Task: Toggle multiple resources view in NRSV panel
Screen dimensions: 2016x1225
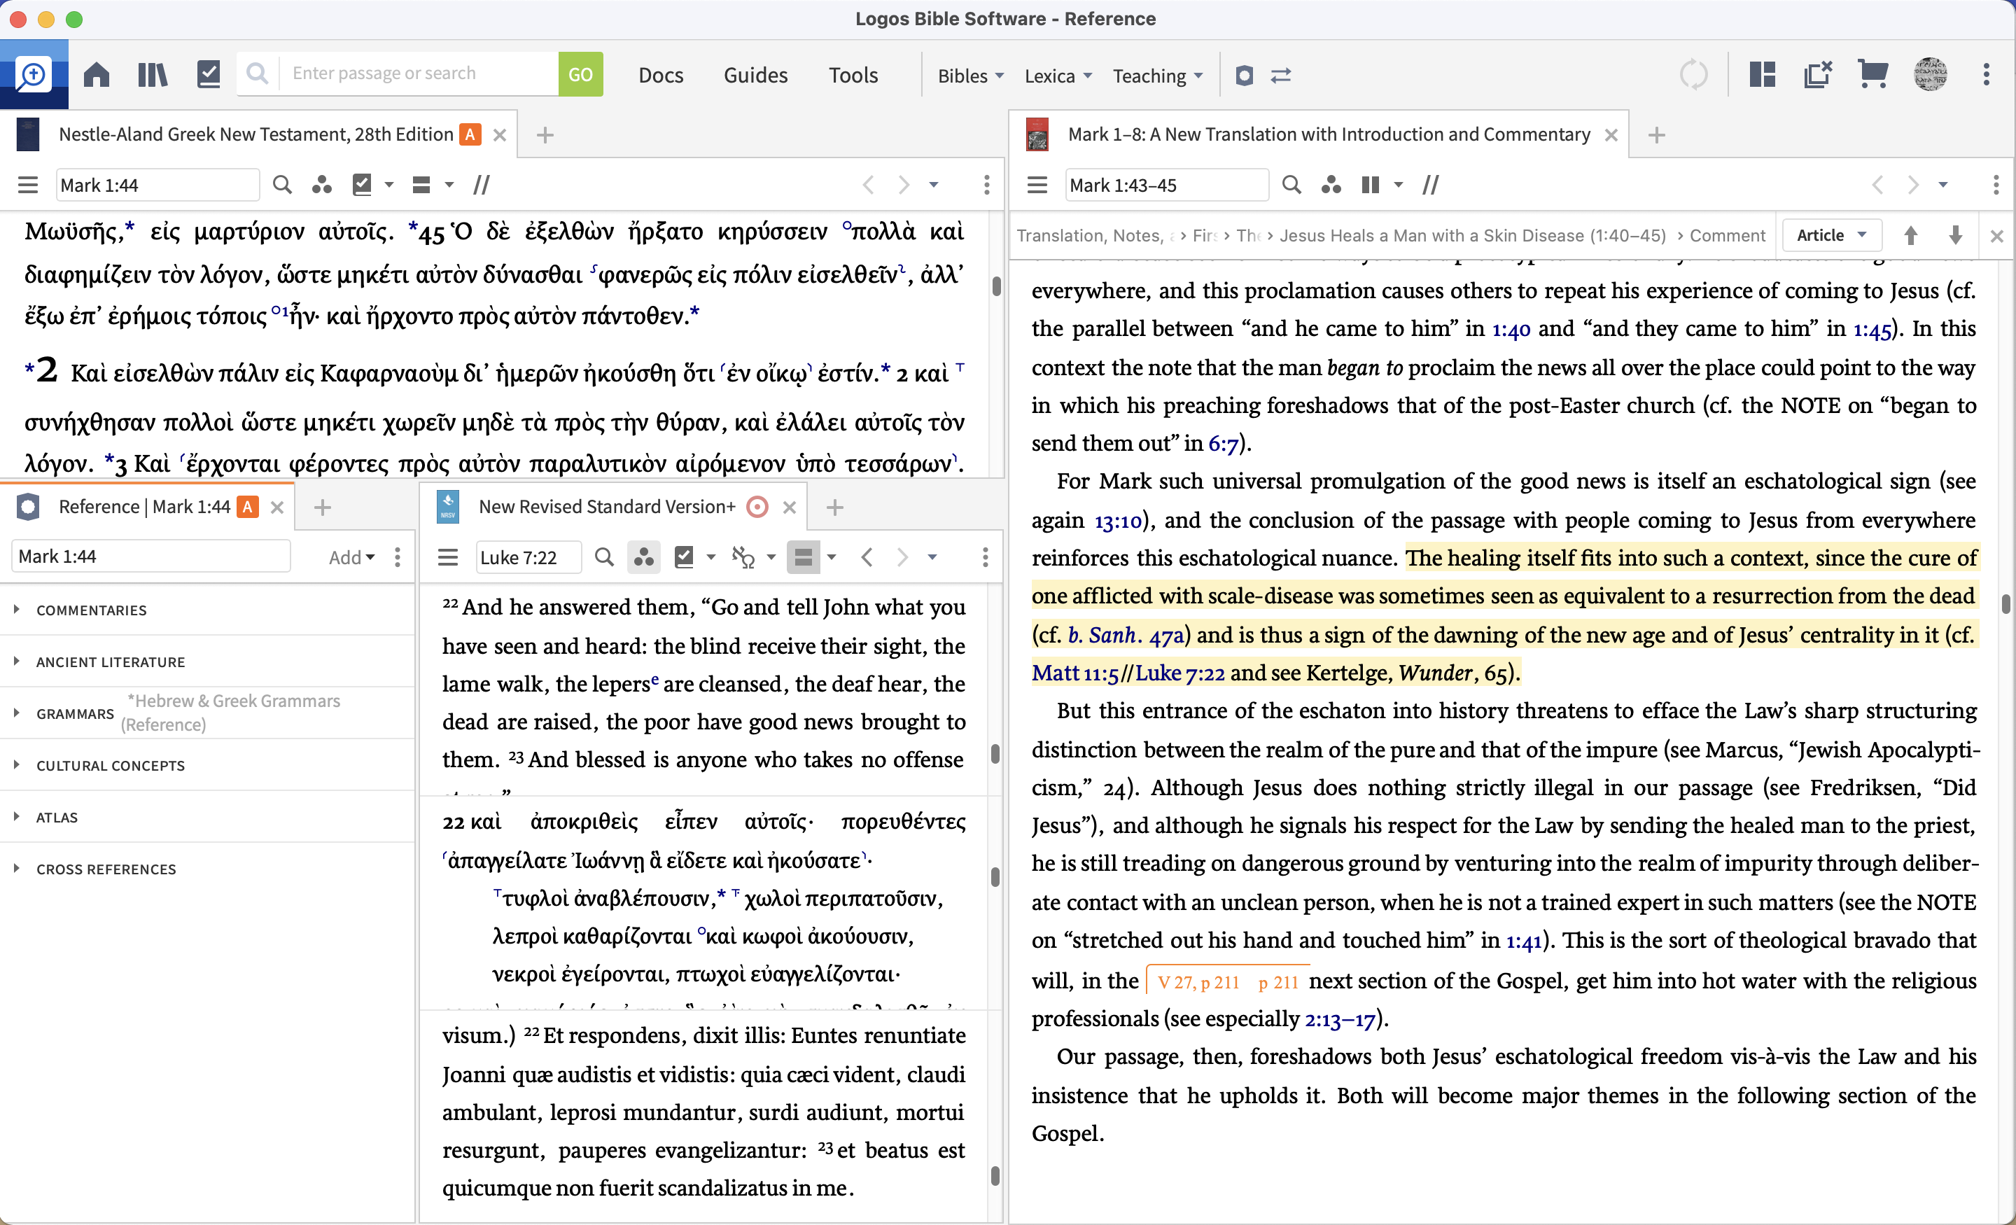Action: pyautogui.click(x=804, y=557)
